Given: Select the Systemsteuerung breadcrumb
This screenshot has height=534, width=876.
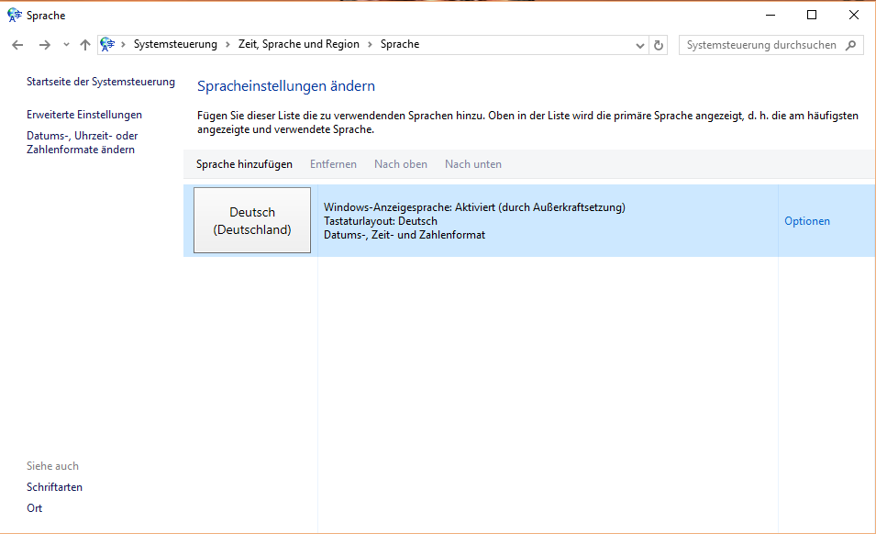Looking at the screenshot, I should (175, 44).
